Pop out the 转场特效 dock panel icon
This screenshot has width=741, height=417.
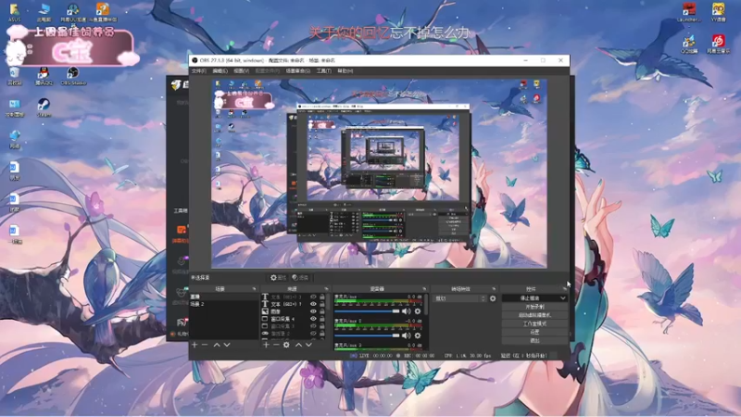pos(494,289)
